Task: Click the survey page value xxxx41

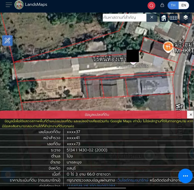Action: tap(73, 138)
